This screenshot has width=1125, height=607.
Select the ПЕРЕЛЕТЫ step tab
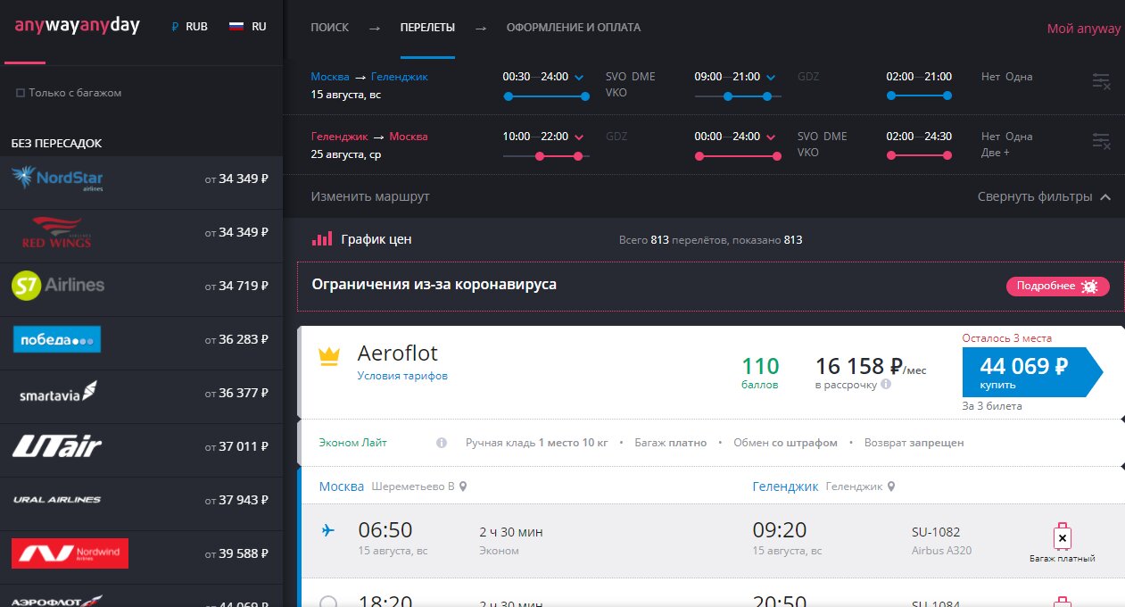click(427, 28)
